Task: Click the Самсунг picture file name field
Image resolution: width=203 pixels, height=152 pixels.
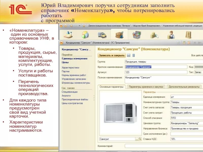Action: point(117,139)
